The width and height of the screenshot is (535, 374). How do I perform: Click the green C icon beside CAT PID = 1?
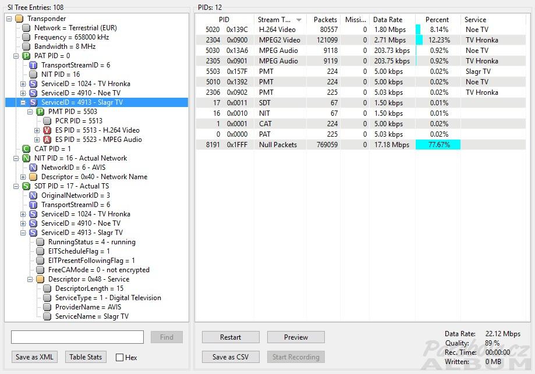click(26, 149)
